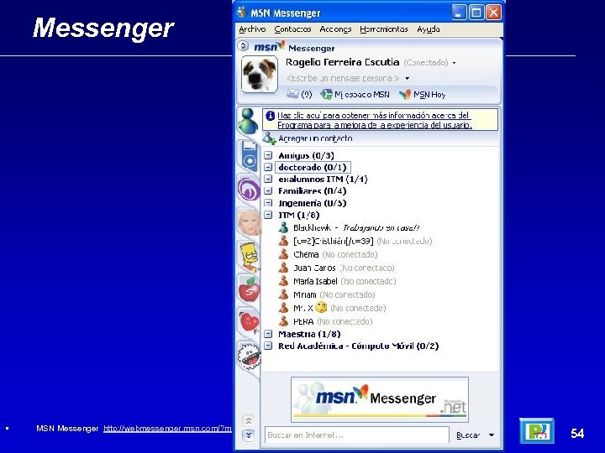This screenshot has height=453, width=605.
Task: Select the white furry monster tab icon
Action: point(250,356)
